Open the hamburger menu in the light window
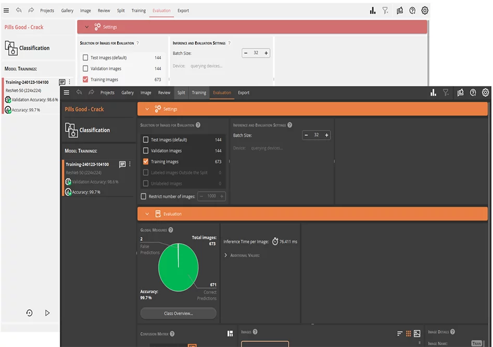493x347 pixels. [x=6, y=10]
